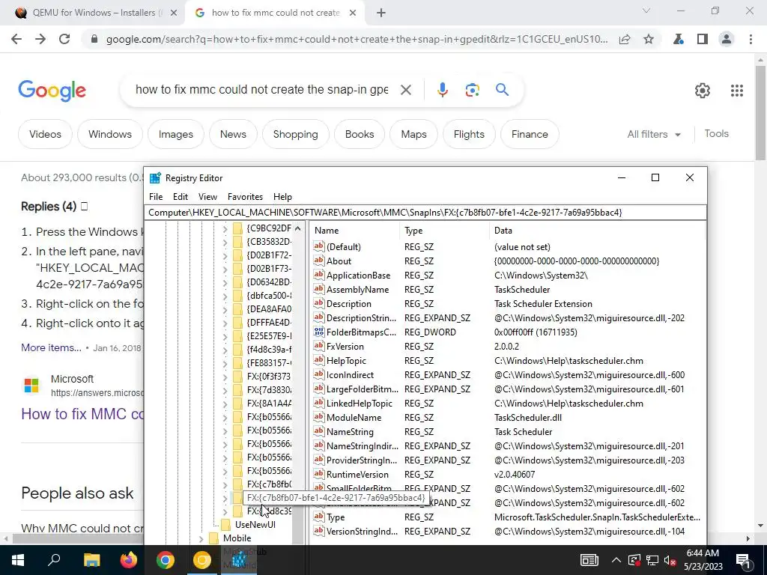Open Google search Tools
The image size is (767, 575).
click(x=716, y=133)
